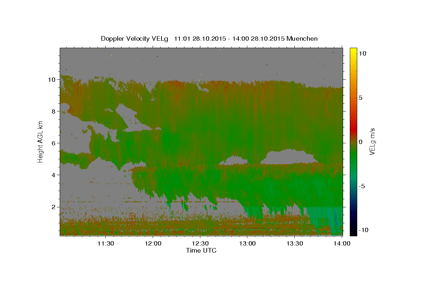
Task: Click the 14:00 time tick label
Action: coord(342,243)
